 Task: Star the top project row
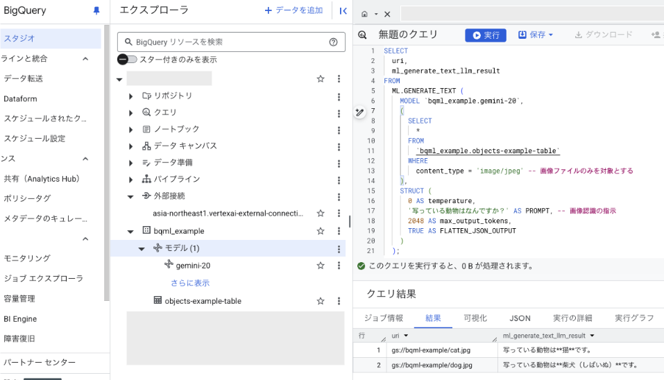pos(321,79)
